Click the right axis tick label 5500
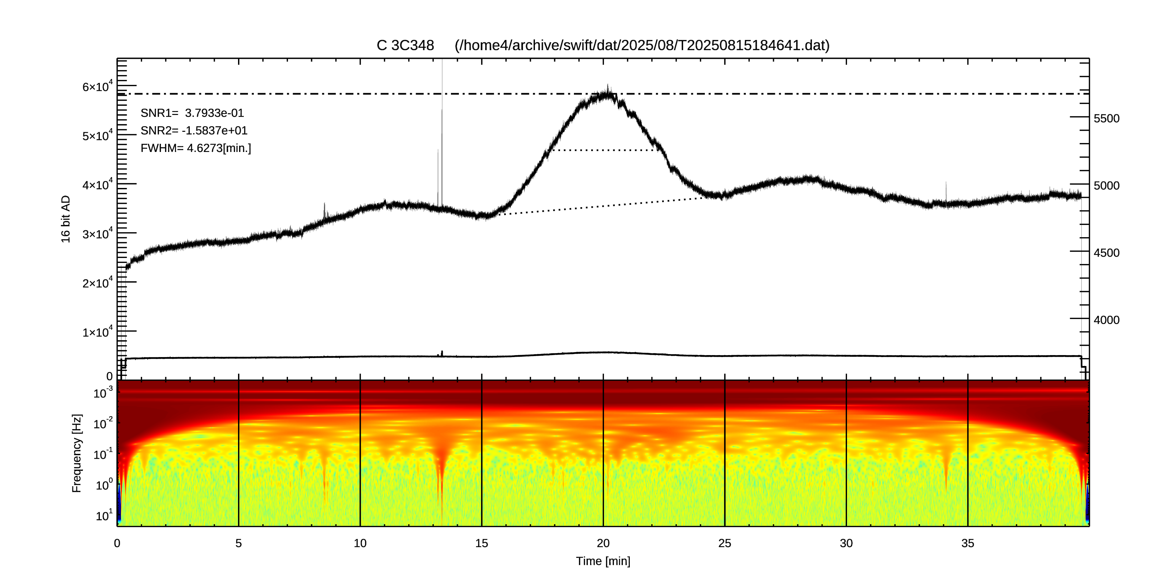Screen dimensions: 1171x585 coord(1107,119)
